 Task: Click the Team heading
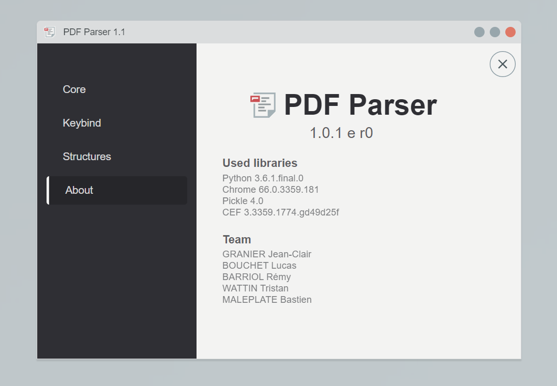(x=237, y=239)
